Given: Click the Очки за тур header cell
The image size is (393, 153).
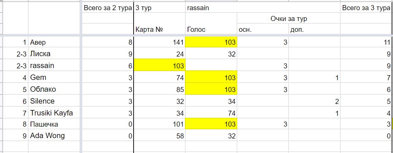Looking at the screenshot, I should point(289,18).
